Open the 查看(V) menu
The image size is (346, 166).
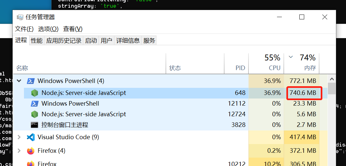click(x=73, y=29)
